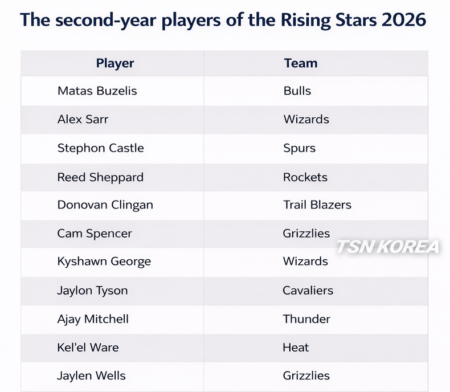This screenshot has width=450, height=392.
Task: Click the Kyshawn George player entry
Action: point(104,262)
